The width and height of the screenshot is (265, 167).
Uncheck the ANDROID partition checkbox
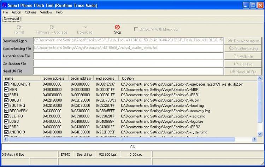pyautogui.click(x=6, y=132)
